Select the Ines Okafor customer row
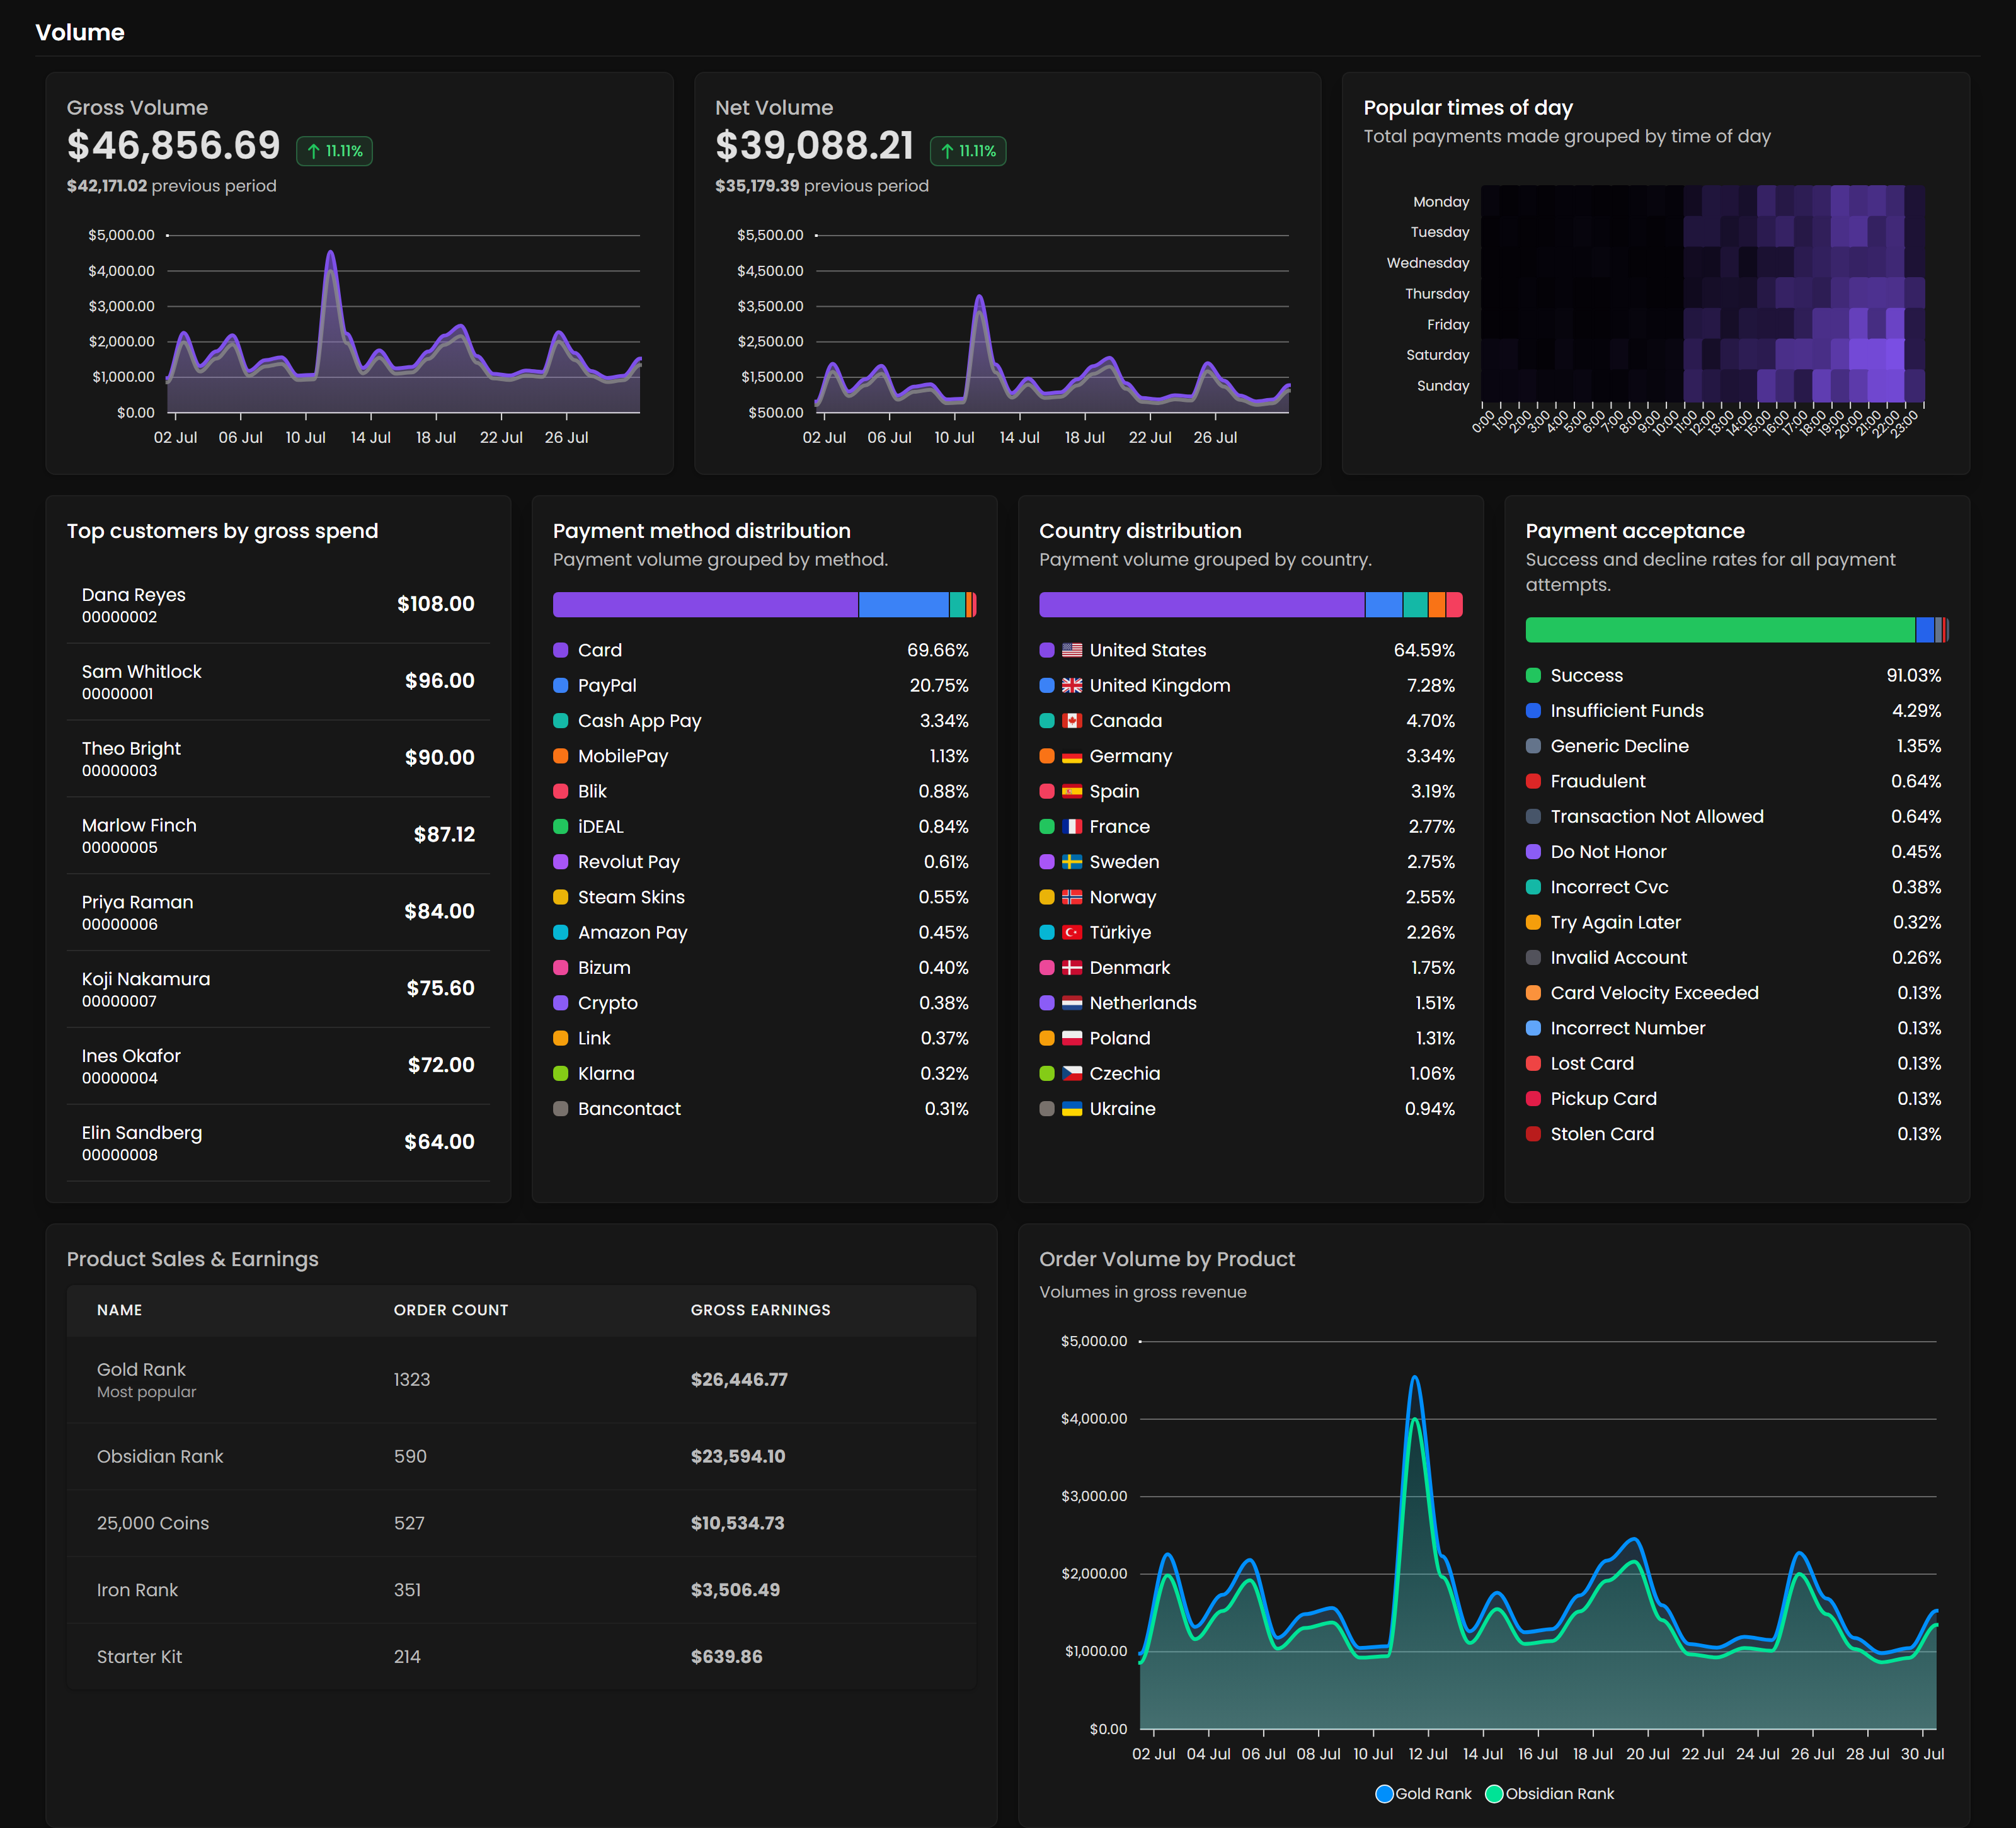This screenshot has height=1828, width=2016. coord(278,1066)
